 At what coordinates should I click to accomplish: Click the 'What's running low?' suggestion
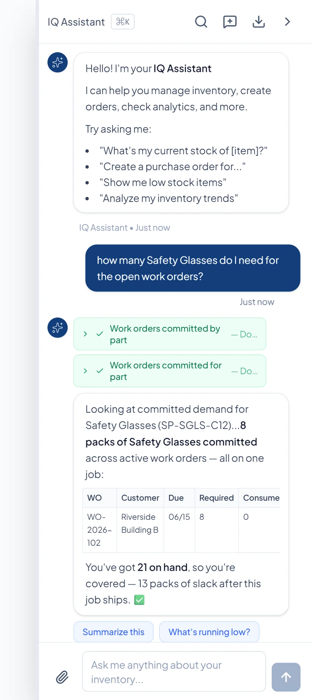[x=209, y=632]
